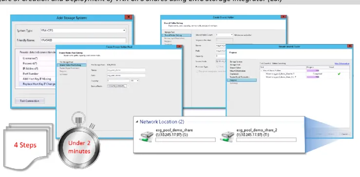Click the esg_pool_demo_share (\\10.245.17.97) (S:) label
This screenshot has width=360, height=177.
point(174,132)
